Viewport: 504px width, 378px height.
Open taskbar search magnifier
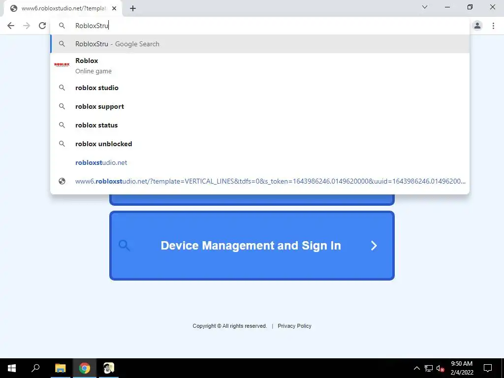35,368
